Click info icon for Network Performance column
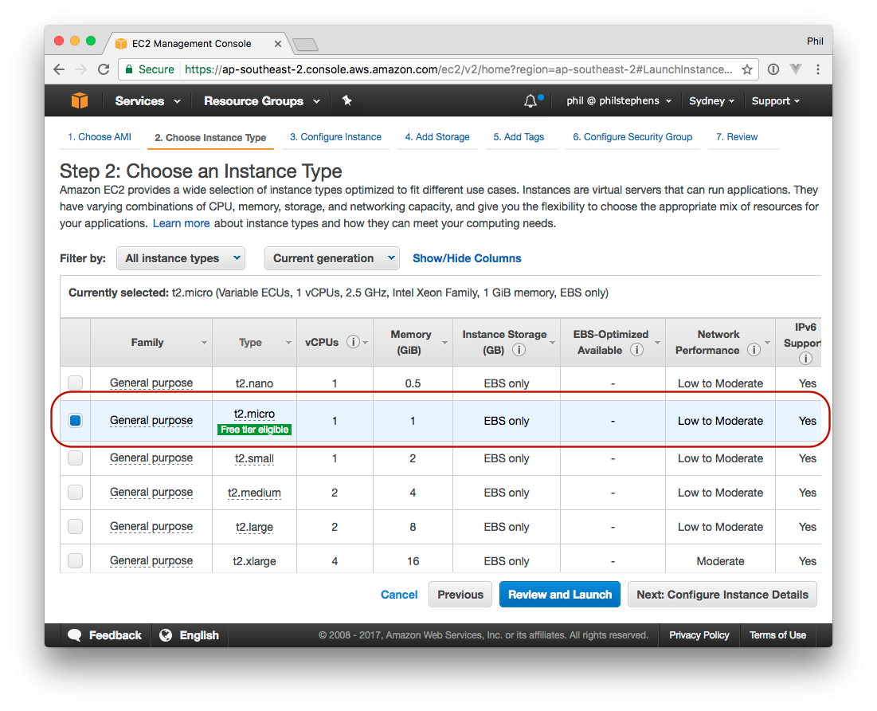The width and height of the screenshot is (877, 711). click(754, 351)
